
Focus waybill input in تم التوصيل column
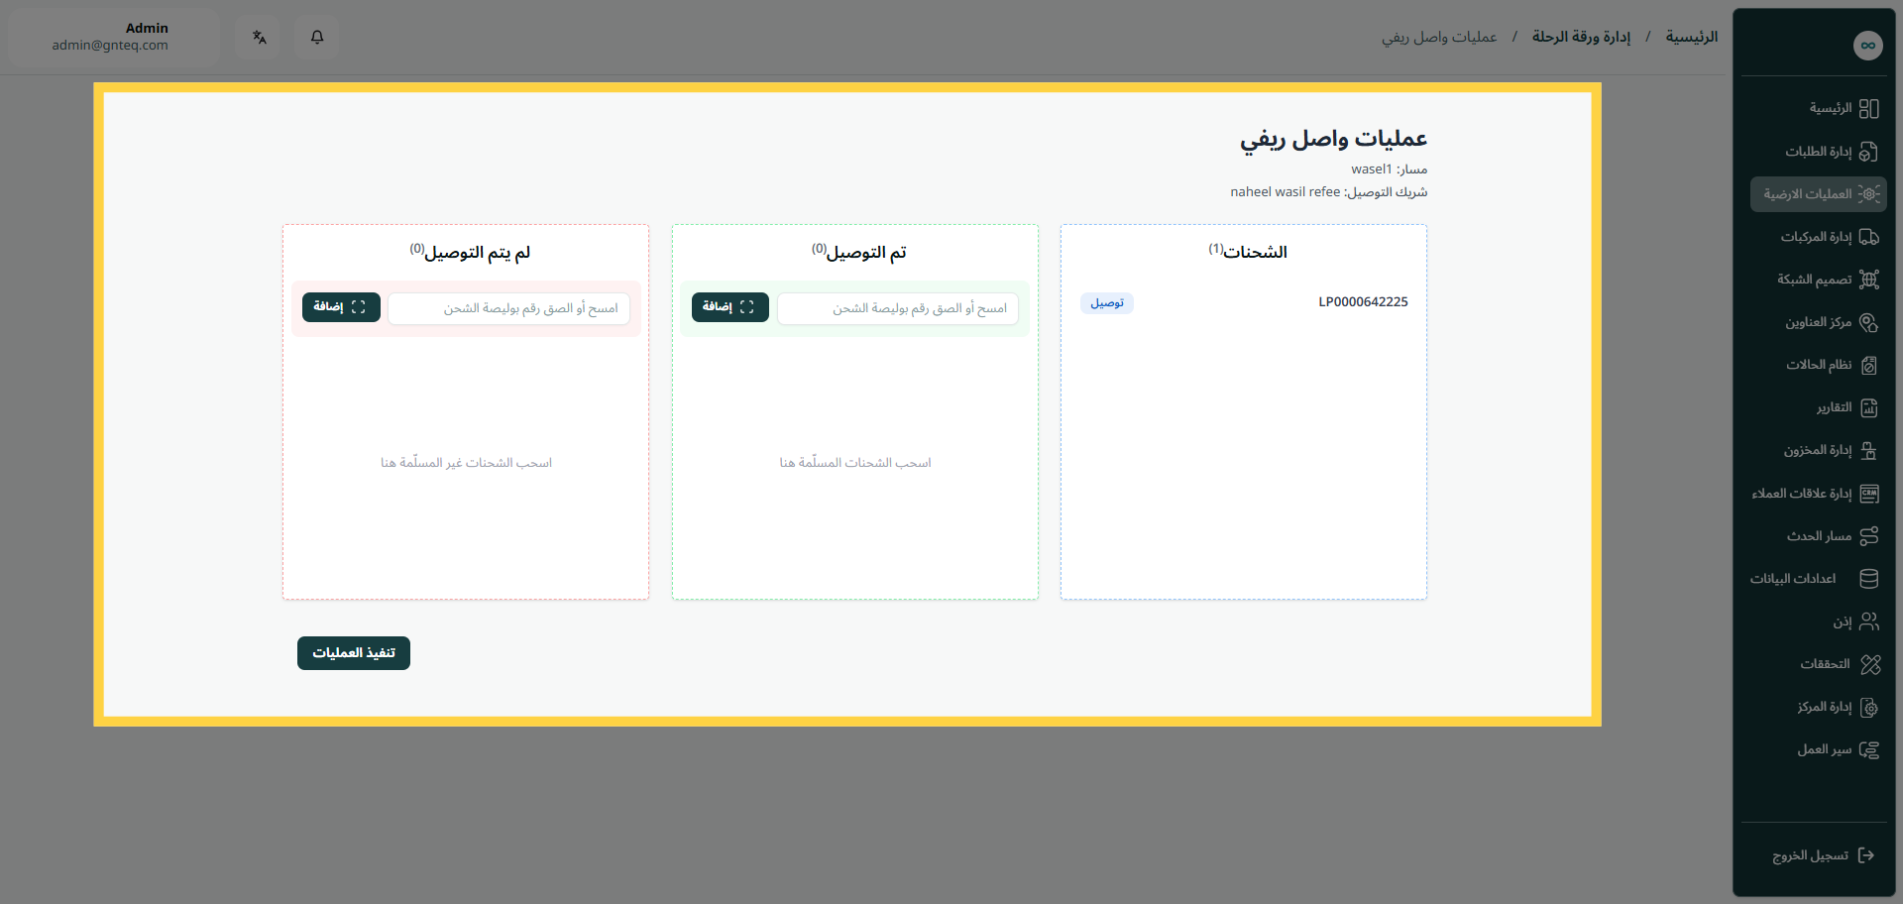pos(898,308)
